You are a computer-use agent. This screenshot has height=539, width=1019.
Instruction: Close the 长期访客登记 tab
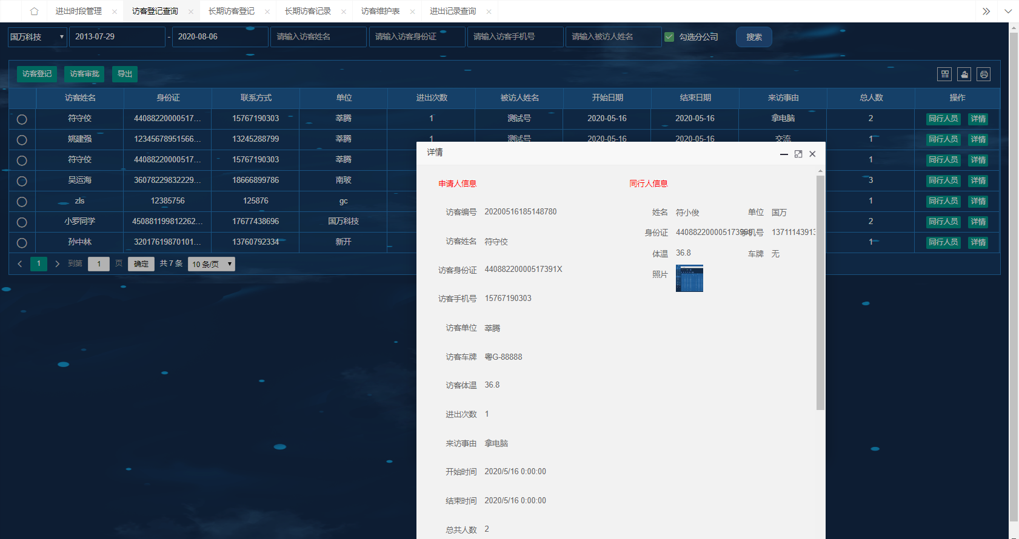point(267,12)
